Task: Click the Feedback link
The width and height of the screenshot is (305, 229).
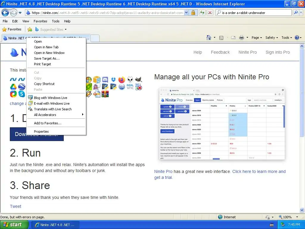Action: coord(220,52)
